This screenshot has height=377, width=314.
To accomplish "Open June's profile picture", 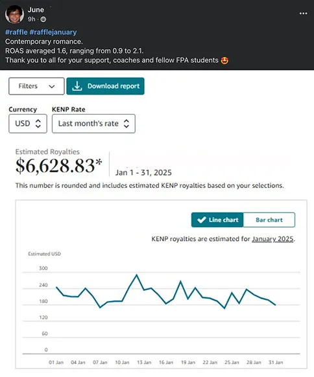I will pyautogui.click(x=14, y=14).
